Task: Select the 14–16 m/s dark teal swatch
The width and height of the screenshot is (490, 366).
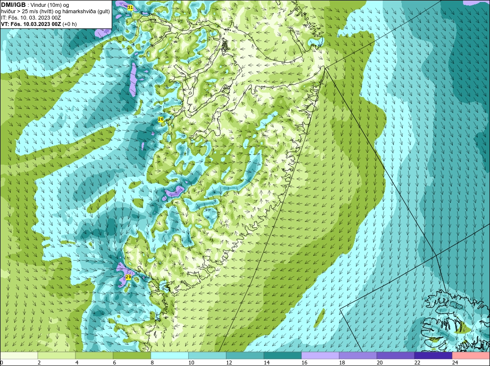Action: click(x=283, y=356)
